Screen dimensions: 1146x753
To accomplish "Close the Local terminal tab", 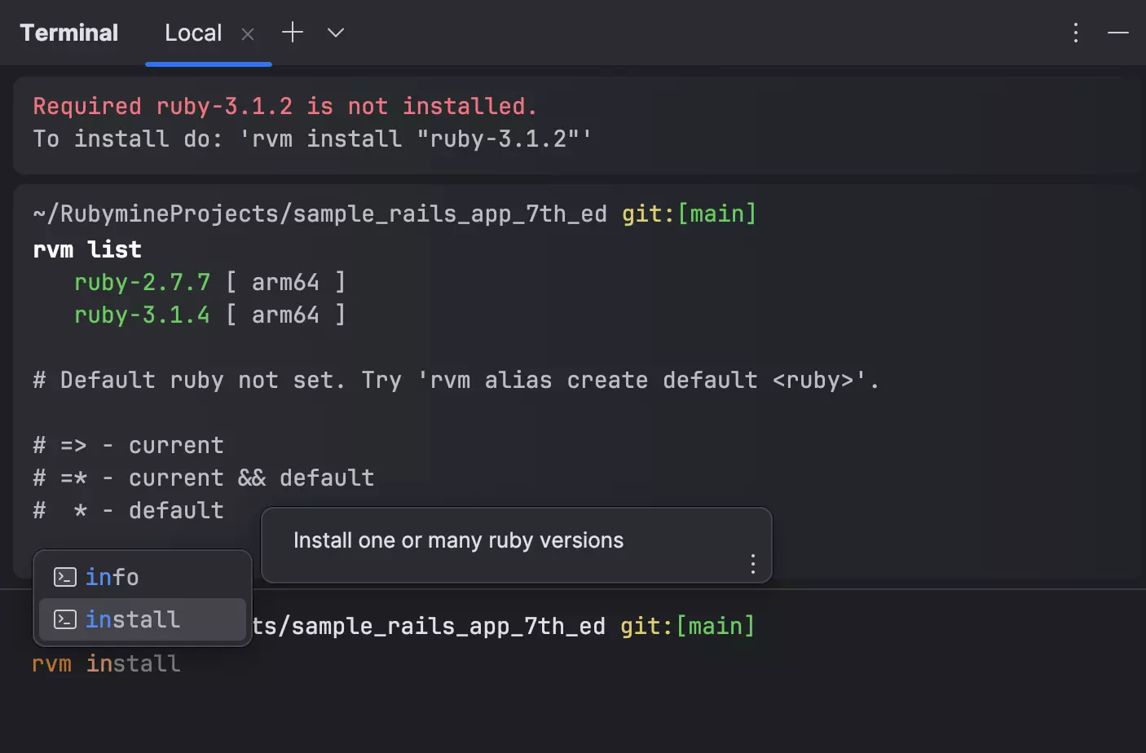I will pyautogui.click(x=248, y=33).
